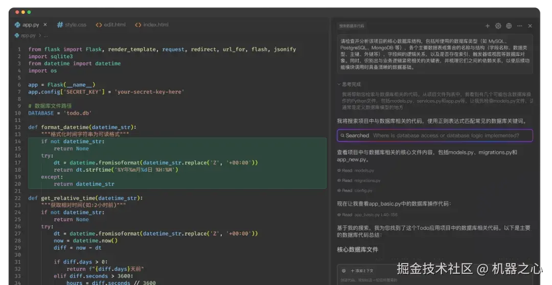Click 添加上下文 add context button
Viewport: 552px width, 285px height.
click(362, 271)
